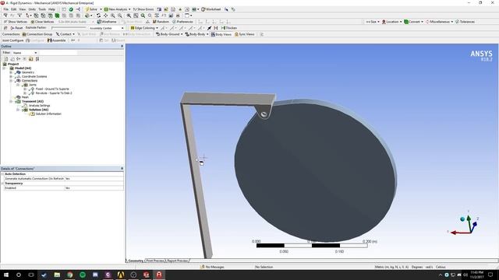Open the Units menu

(32, 9)
